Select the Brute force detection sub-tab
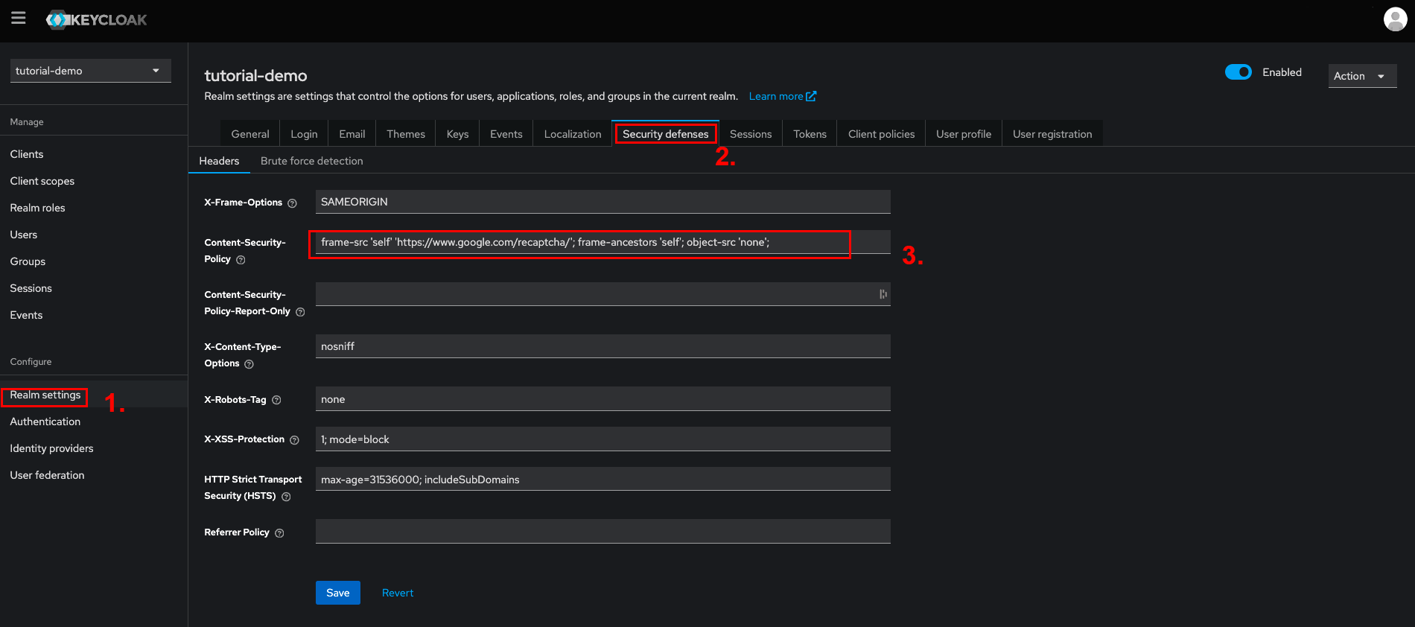Image resolution: width=1415 pixels, height=627 pixels. (312, 161)
